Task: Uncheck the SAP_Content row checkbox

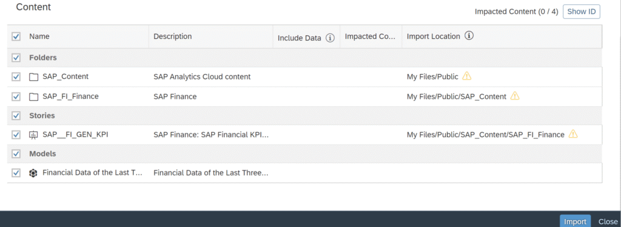Action: 16,77
